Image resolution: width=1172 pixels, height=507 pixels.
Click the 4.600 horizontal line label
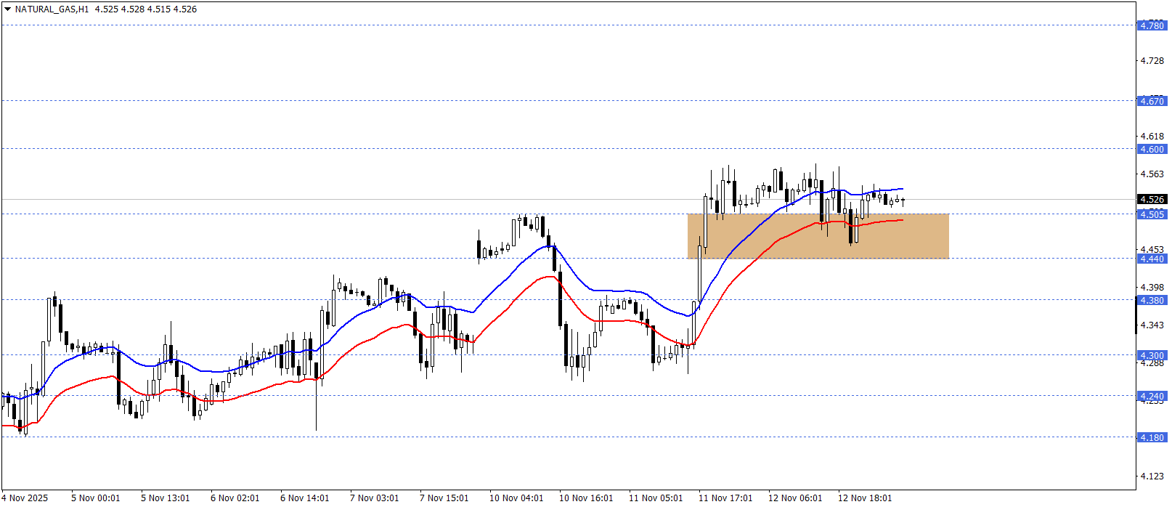point(1151,149)
